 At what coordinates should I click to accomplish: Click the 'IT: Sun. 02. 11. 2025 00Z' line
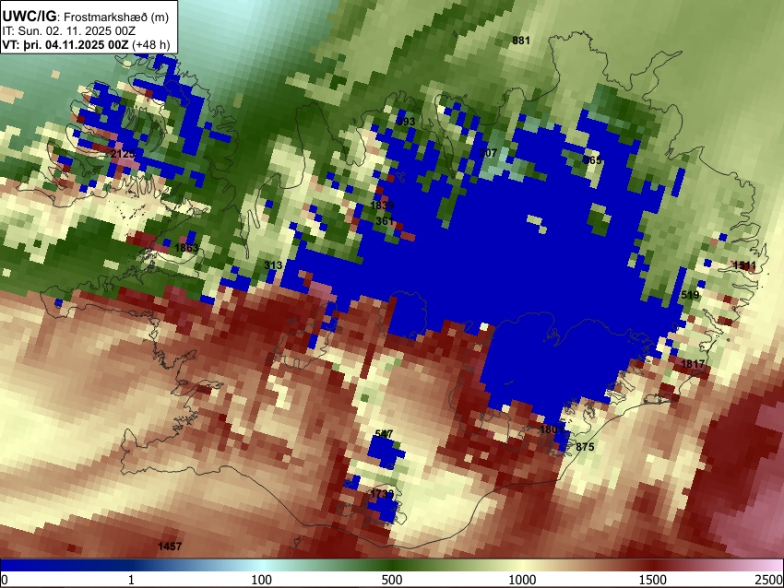click(68, 31)
